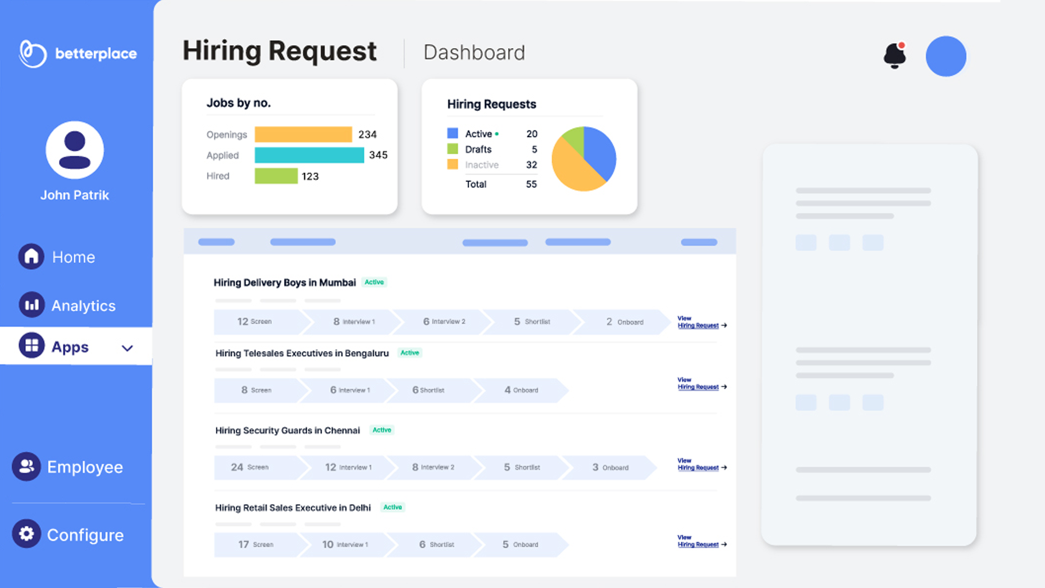Image resolution: width=1045 pixels, height=588 pixels.
Task: Click the Configure gear icon
Action: point(26,534)
